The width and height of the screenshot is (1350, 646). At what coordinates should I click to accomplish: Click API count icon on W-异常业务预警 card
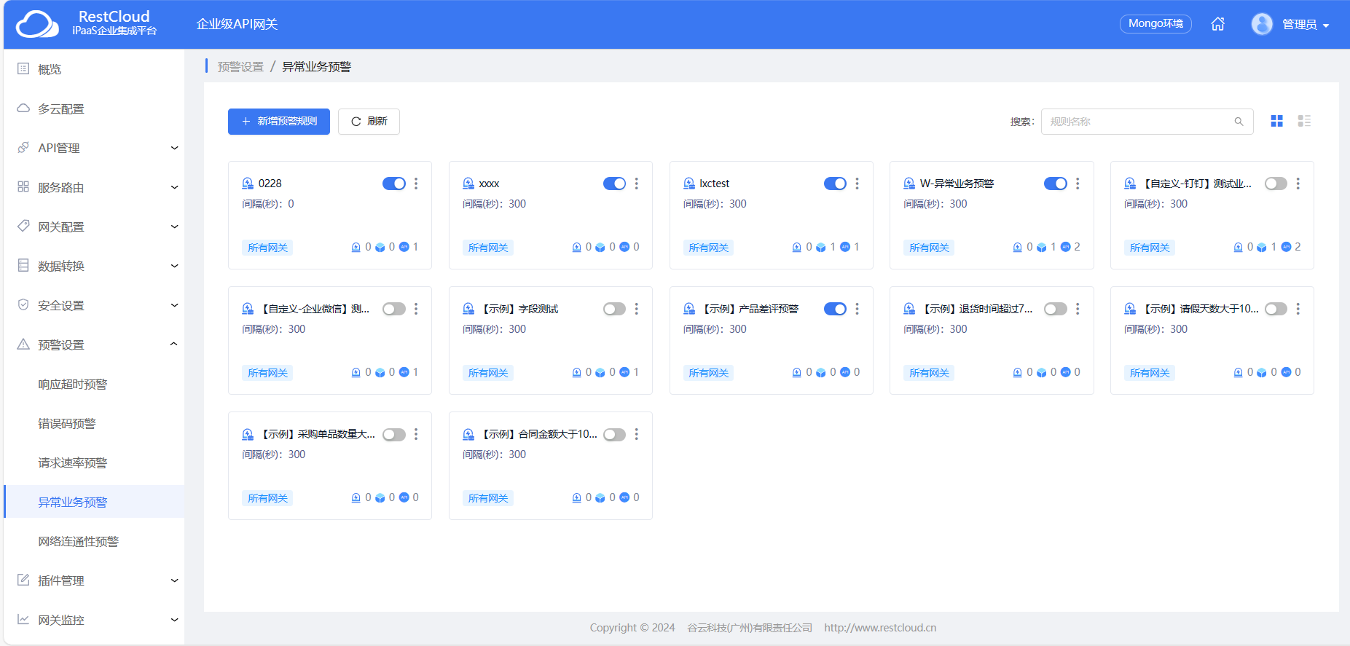pyautogui.click(x=1065, y=247)
